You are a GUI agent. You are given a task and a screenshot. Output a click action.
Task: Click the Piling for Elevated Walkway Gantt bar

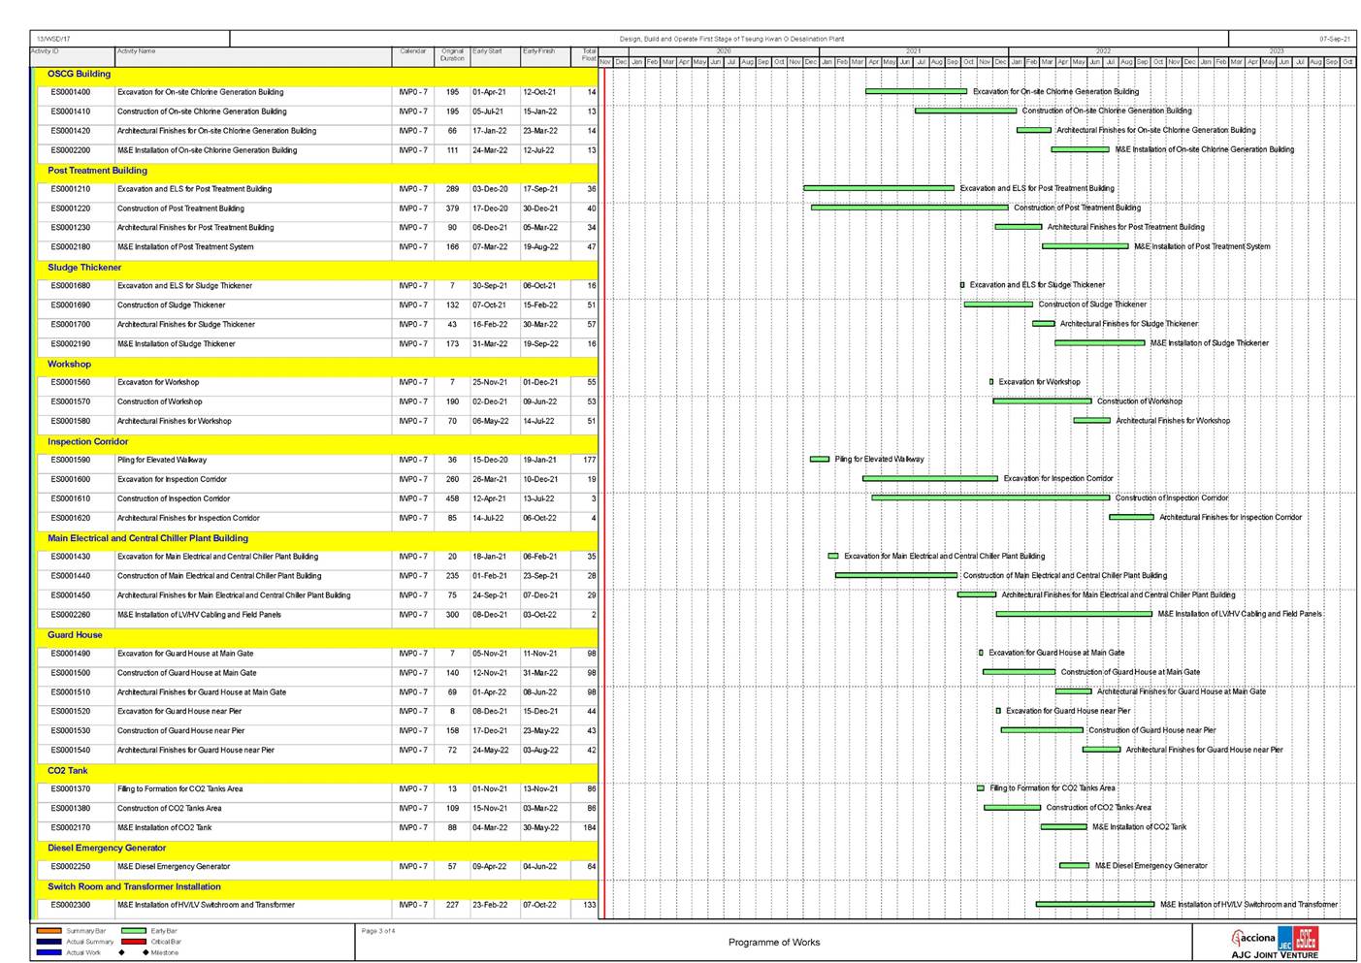(x=820, y=460)
